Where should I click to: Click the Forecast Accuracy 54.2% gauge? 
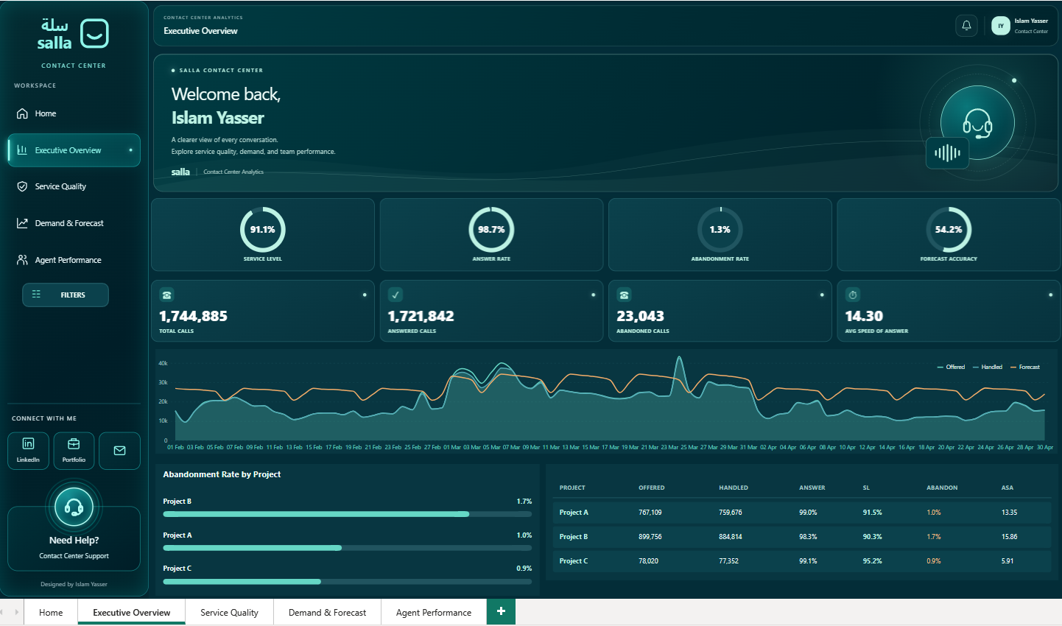point(949,230)
